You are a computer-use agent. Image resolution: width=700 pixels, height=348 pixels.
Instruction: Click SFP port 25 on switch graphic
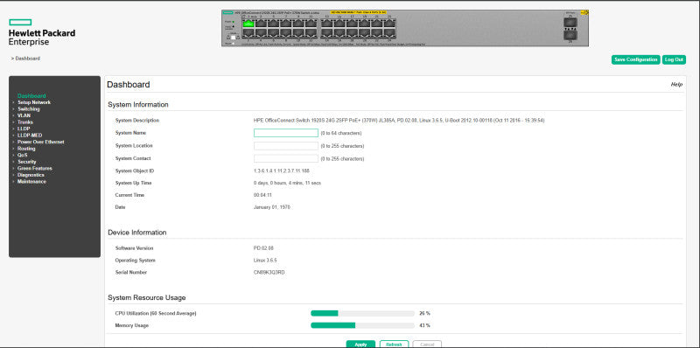point(570,23)
